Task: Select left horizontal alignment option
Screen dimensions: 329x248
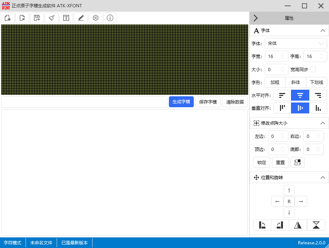Action: pos(282,96)
